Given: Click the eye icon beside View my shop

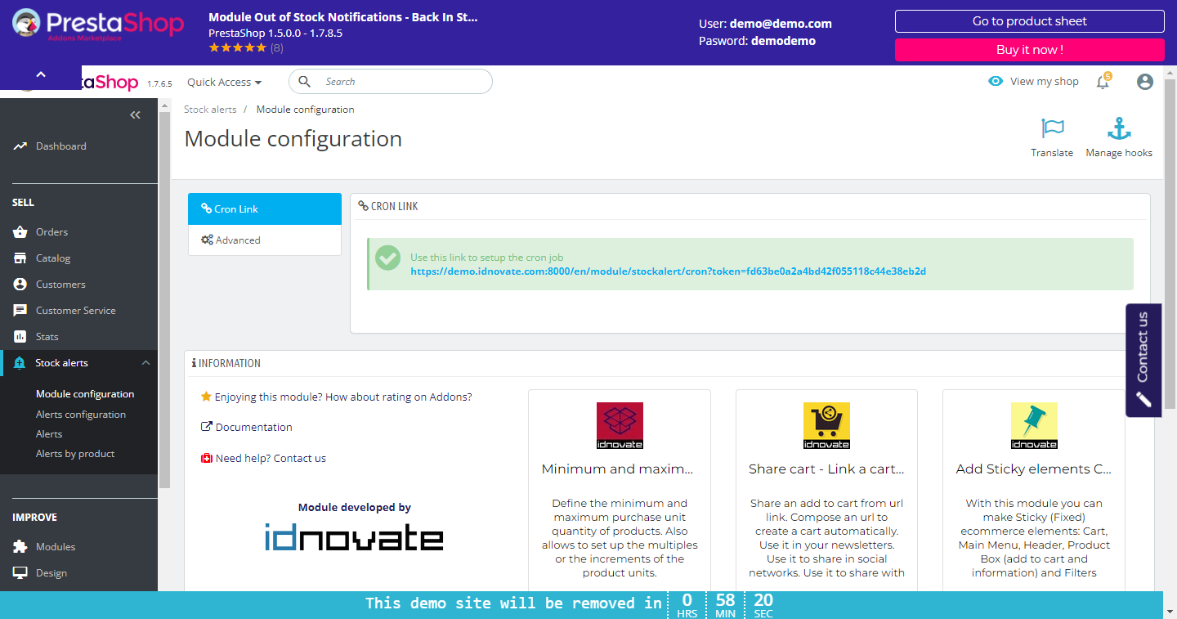Looking at the screenshot, I should tap(996, 82).
